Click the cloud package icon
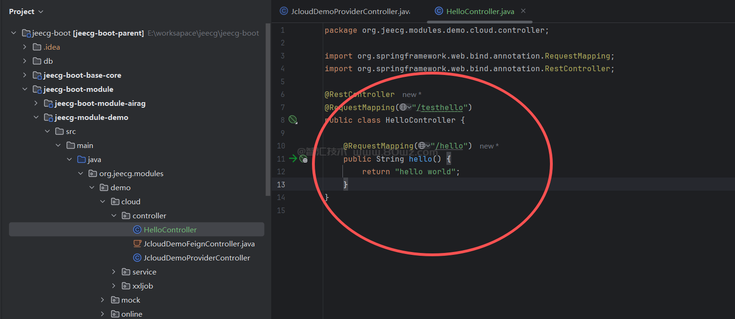735x319 pixels. coord(115,201)
